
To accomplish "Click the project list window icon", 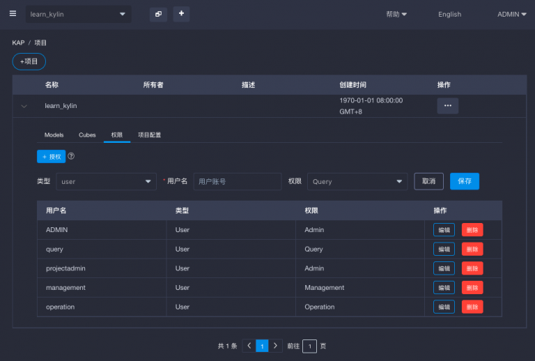I will pyautogui.click(x=158, y=14).
